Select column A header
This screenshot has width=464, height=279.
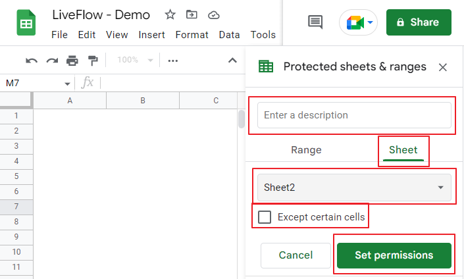click(x=70, y=101)
